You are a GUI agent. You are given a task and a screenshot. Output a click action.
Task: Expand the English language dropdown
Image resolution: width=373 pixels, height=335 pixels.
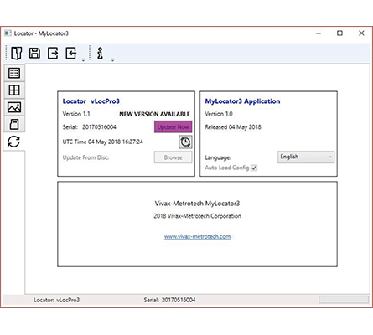coord(306,157)
